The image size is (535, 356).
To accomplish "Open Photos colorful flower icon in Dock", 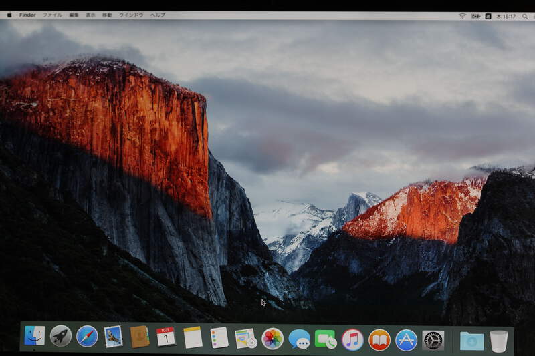I will click(x=272, y=339).
